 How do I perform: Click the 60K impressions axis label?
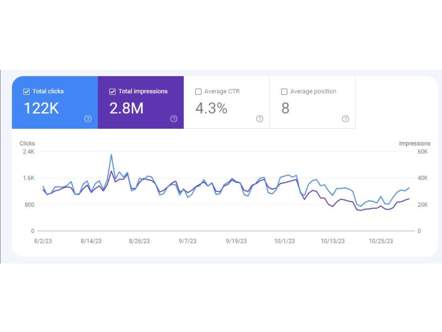[x=423, y=151]
